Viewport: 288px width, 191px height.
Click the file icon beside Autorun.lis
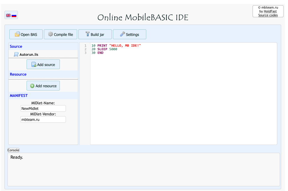click(x=16, y=54)
